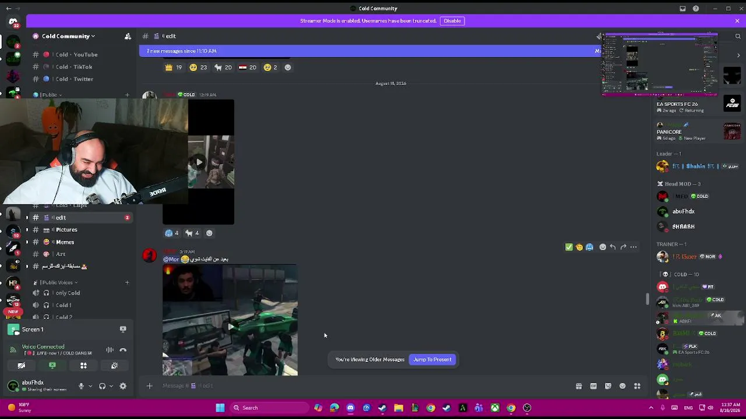Open the apps launcher in the message bar
Screen dimensions: 746x419
click(637, 386)
